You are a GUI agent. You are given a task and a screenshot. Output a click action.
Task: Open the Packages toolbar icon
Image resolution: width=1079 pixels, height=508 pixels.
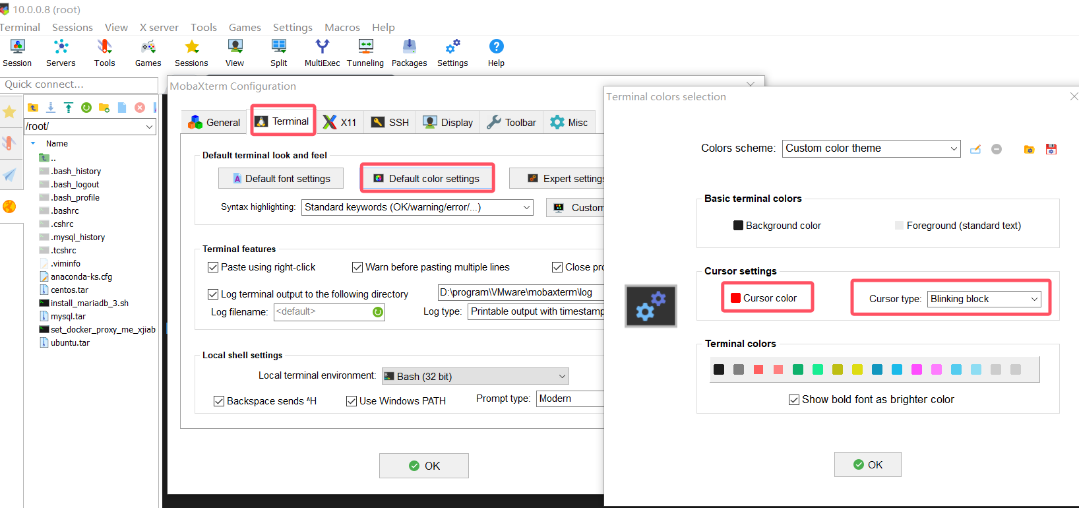(409, 53)
